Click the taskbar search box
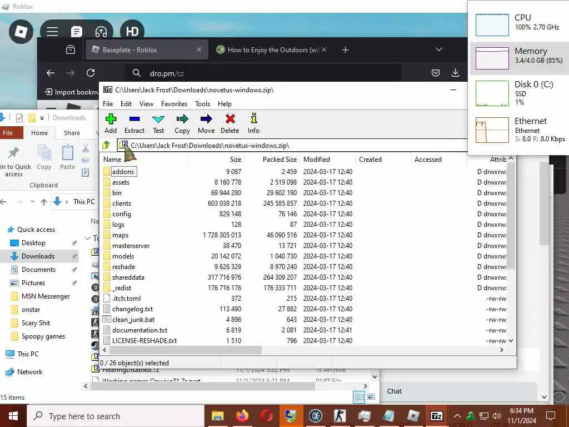The height and width of the screenshot is (427, 569). pos(114,416)
